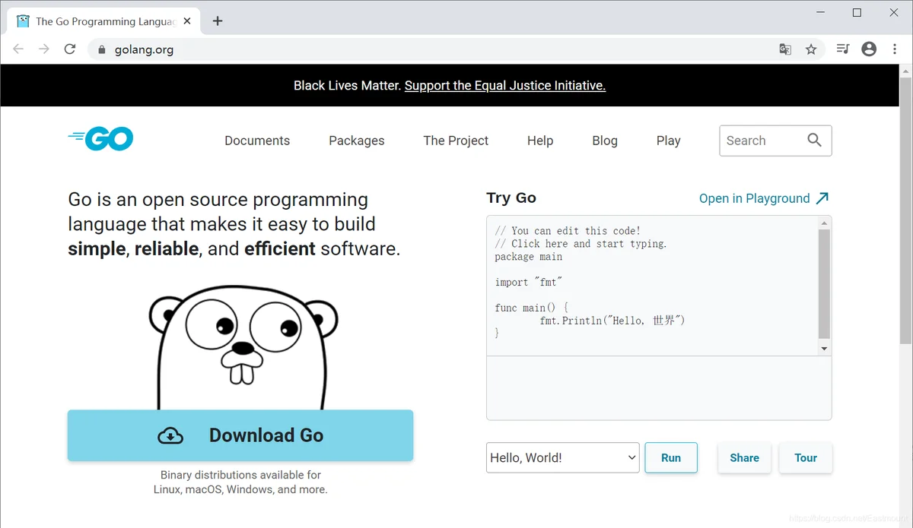Click the 'func main() {' code line

pyautogui.click(x=532, y=308)
